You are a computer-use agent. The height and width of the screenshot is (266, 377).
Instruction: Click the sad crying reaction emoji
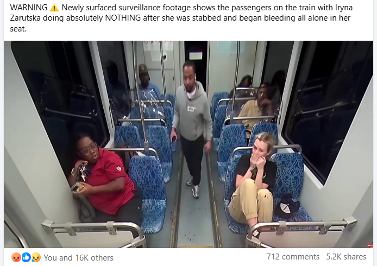36,258
